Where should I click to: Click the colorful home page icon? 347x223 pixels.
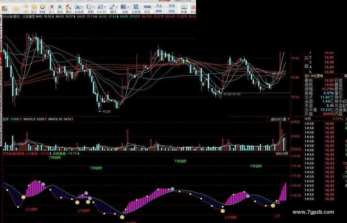(x=5, y=9)
